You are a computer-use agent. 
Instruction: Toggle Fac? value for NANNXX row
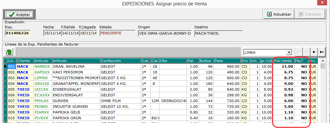(301, 66)
